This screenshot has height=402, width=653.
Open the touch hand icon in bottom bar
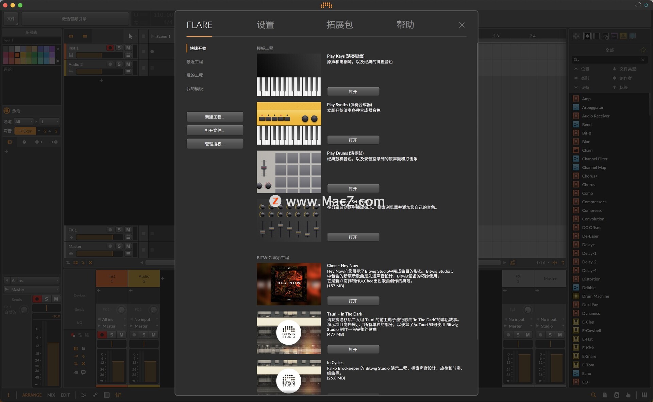(628, 395)
